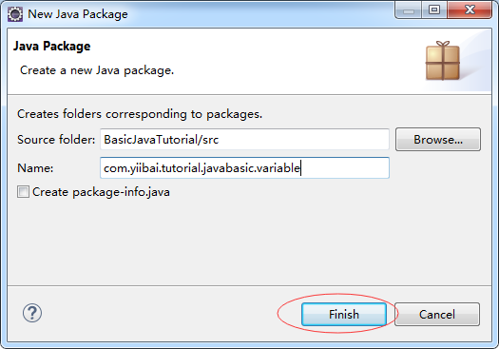
Task: Cancel the new package wizard
Action: point(437,315)
